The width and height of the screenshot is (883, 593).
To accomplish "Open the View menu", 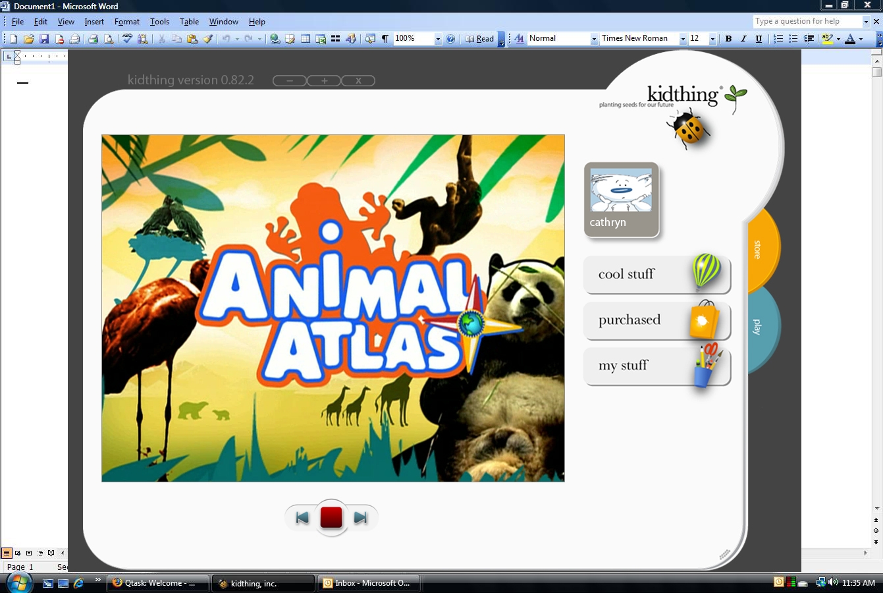I will (66, 22).
